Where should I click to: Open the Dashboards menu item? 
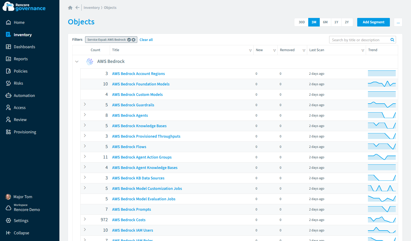(24, 47)
